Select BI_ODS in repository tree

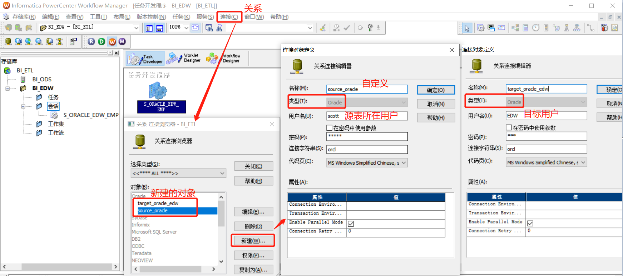[41, 79]
